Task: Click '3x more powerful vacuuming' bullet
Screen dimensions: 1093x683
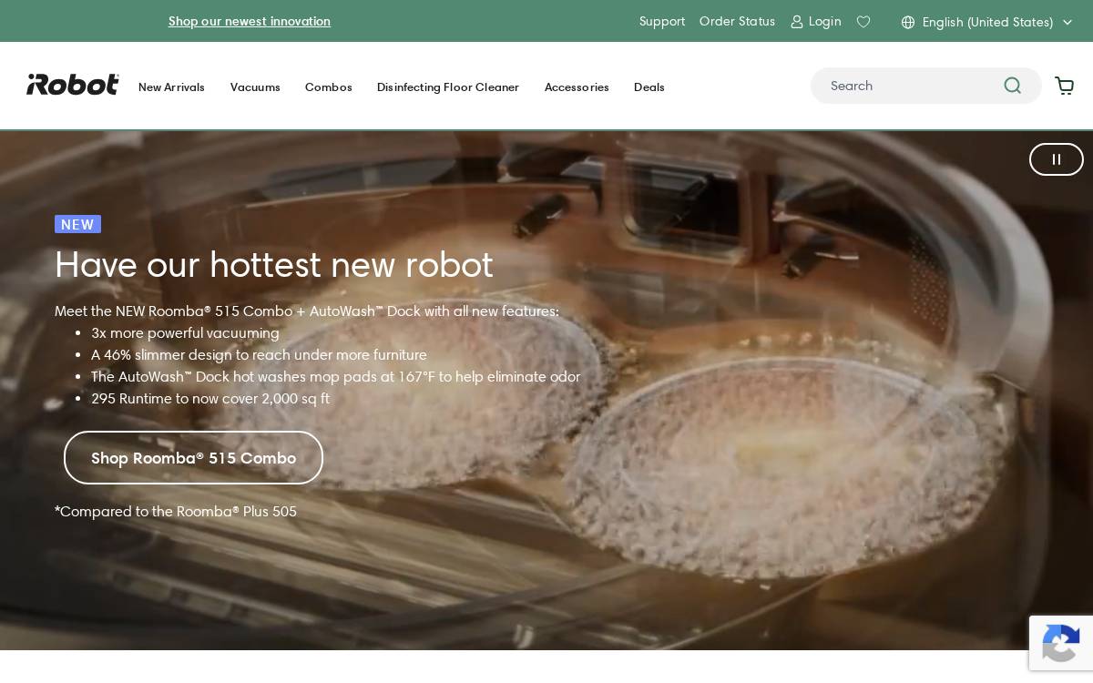Action: 185,333
